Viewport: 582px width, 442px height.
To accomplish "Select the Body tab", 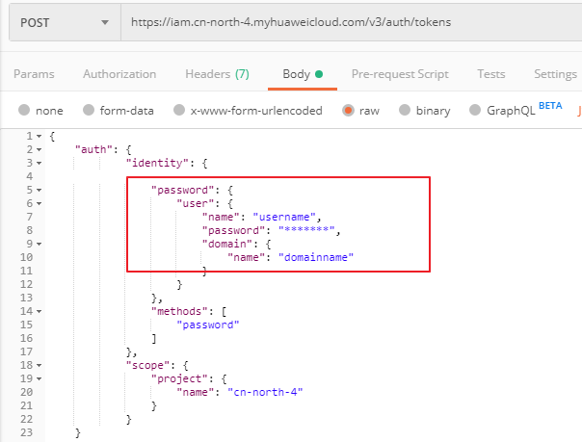I will 303,74.
